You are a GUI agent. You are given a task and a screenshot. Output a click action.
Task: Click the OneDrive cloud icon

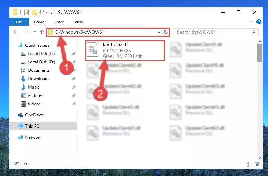click(21, 115)
